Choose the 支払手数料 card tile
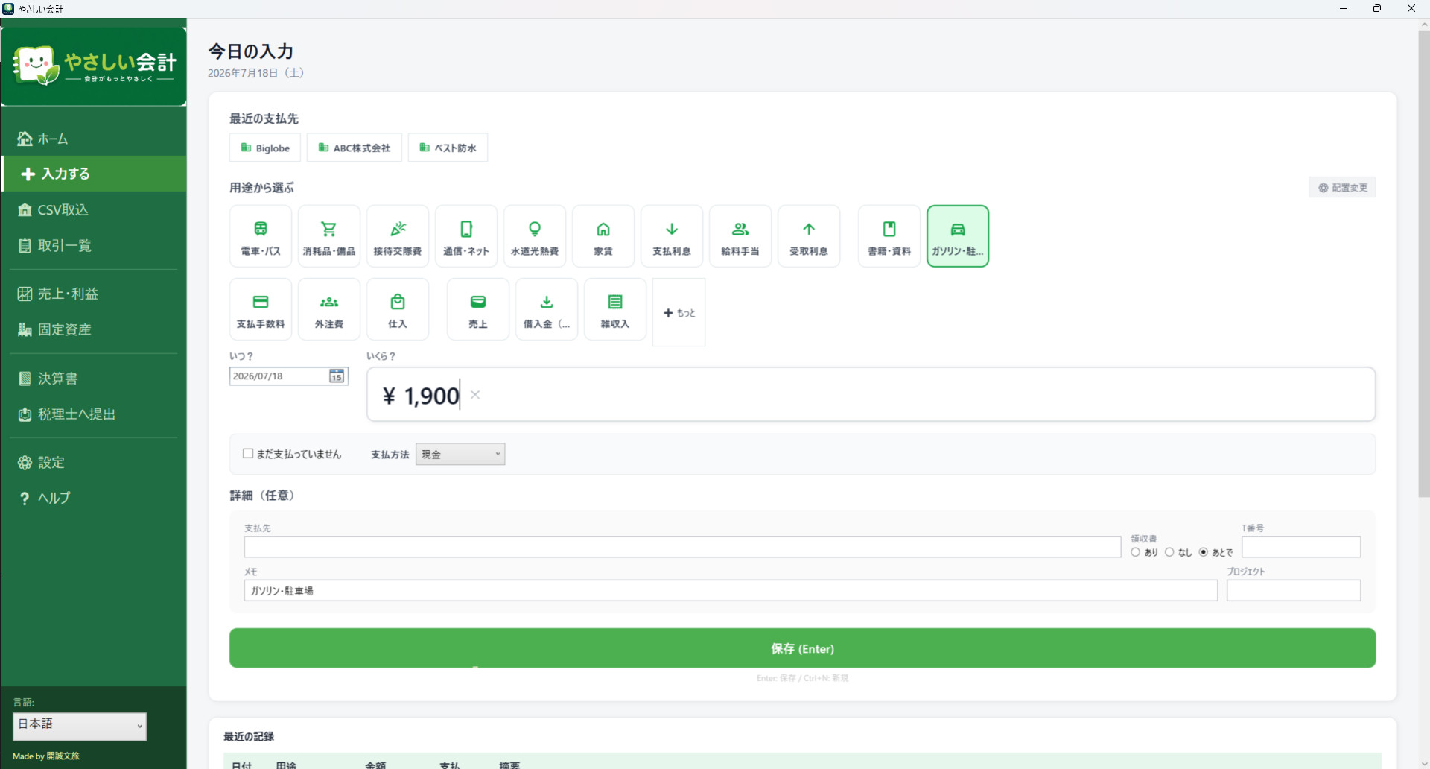The width and height of the screenshot is (1430, 769). [x=261, y=309]
